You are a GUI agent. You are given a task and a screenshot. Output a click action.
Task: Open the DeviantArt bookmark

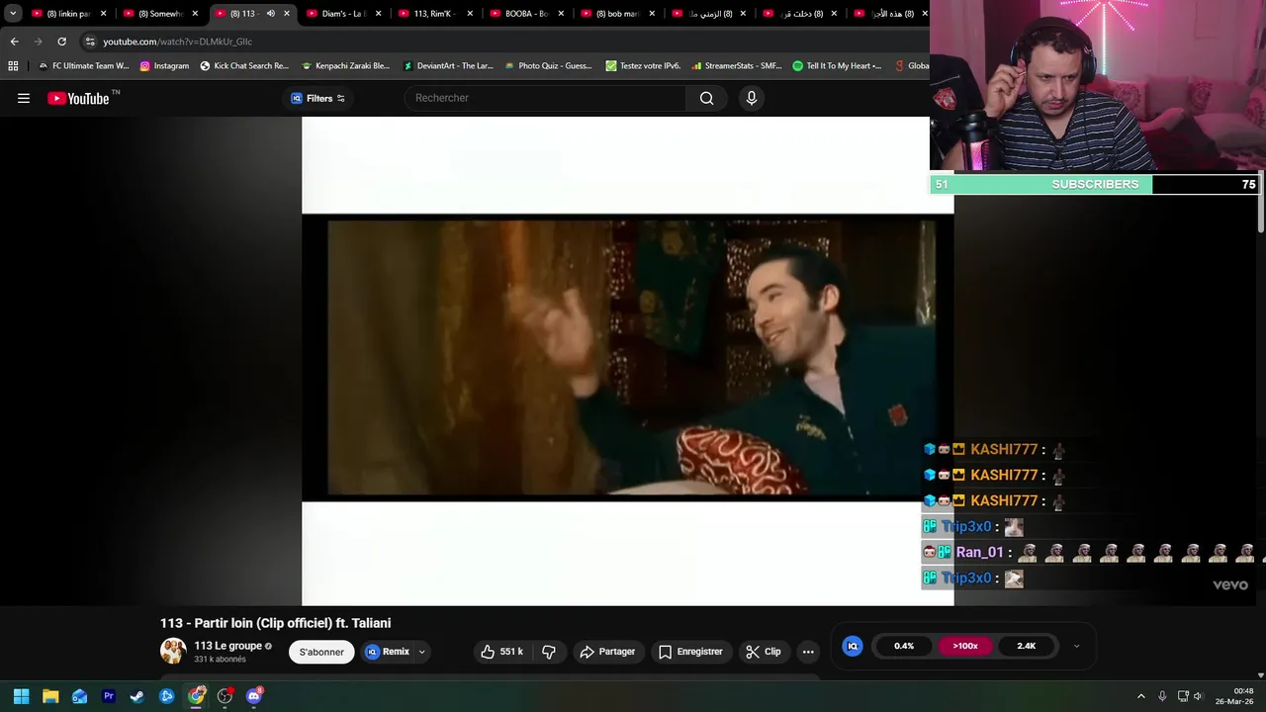[x=448, y=66]
